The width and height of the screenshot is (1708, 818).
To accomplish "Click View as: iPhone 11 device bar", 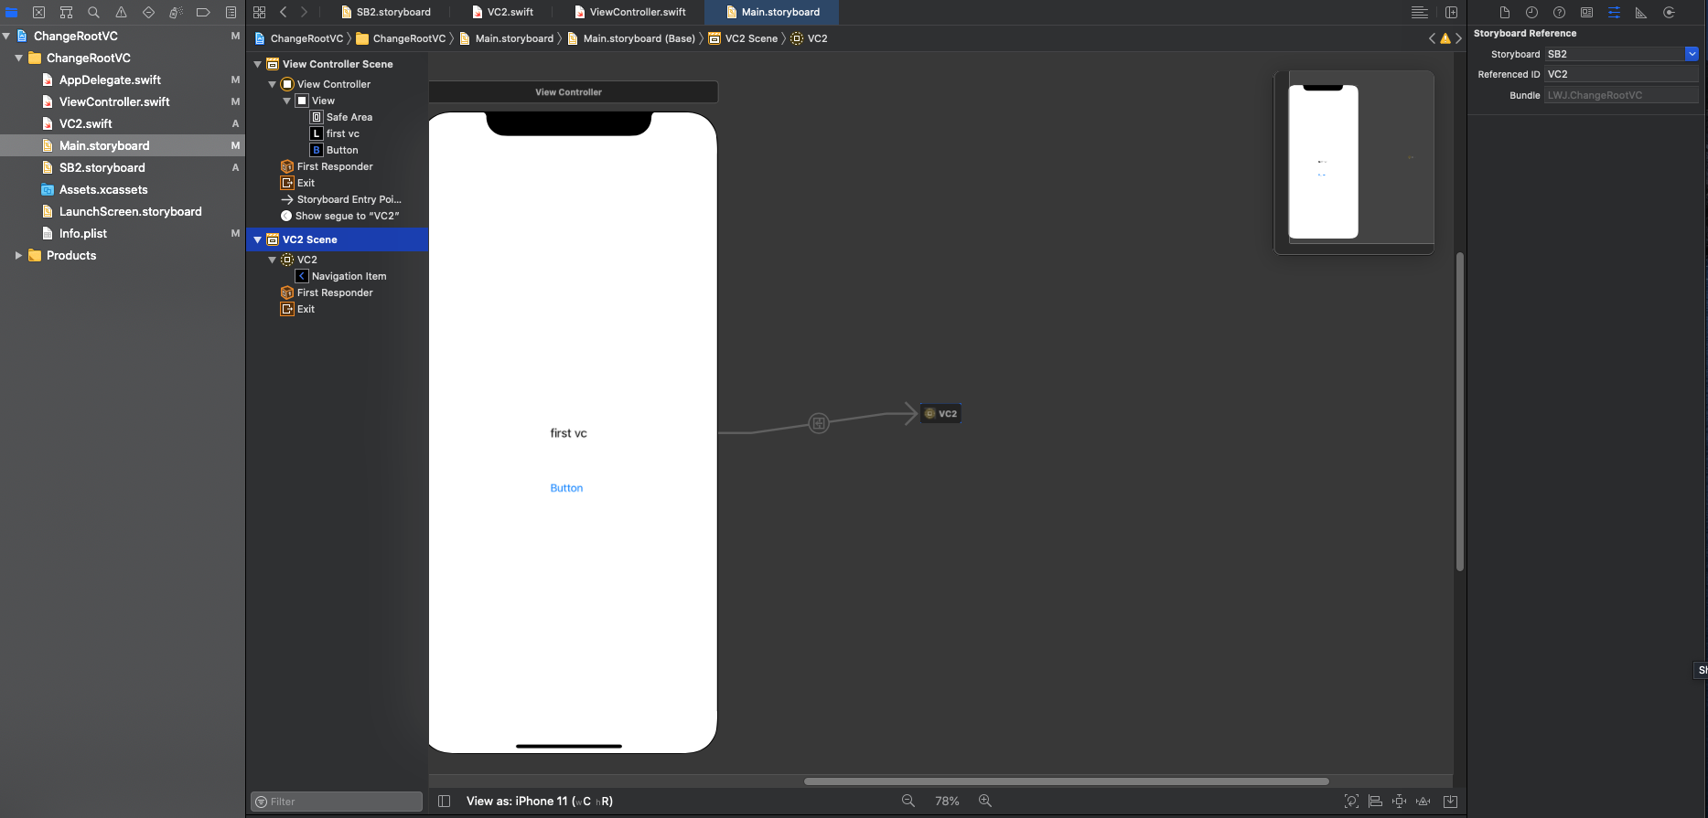I will (x=539, y=801).
